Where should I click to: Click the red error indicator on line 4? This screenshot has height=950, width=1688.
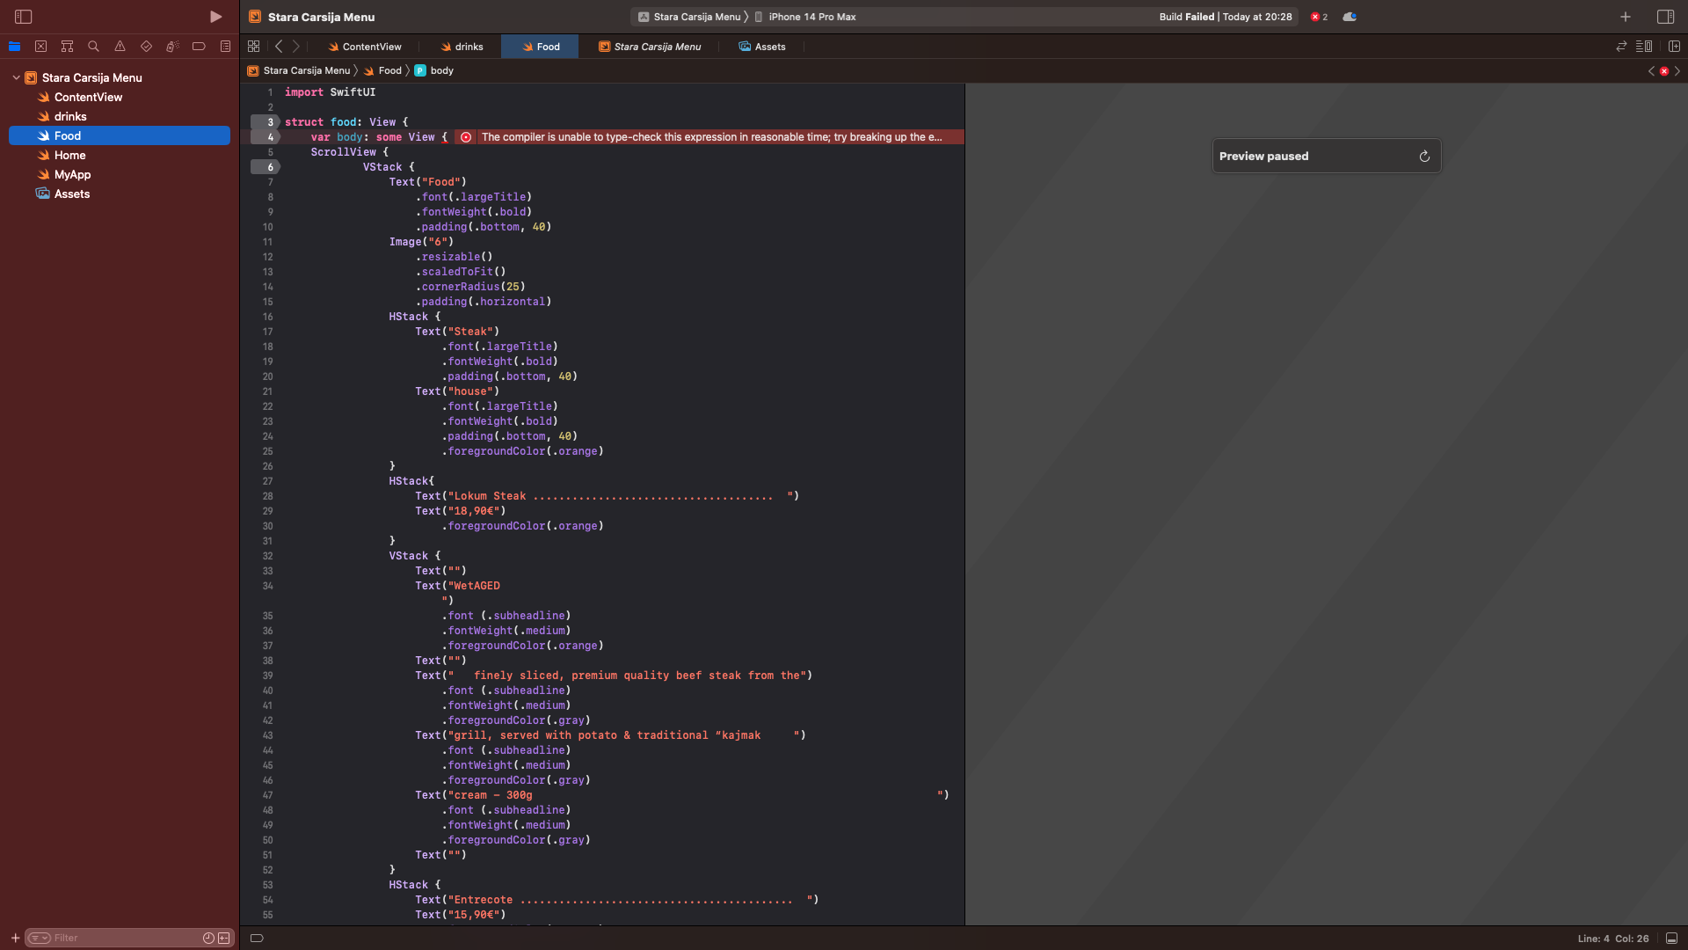(x=466, y=137)
